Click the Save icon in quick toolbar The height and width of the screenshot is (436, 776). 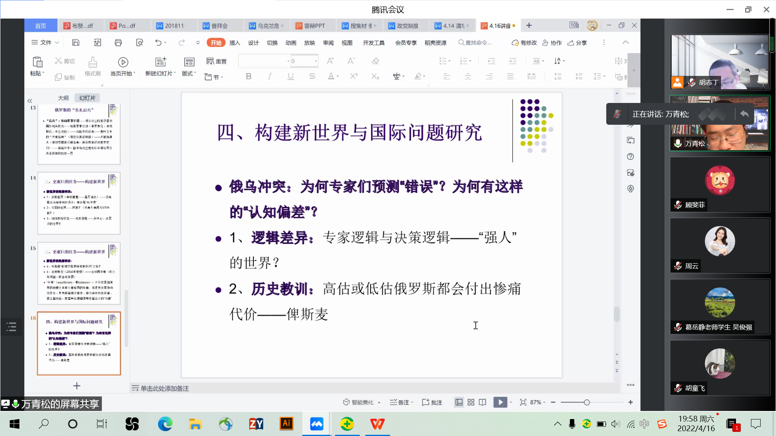76,43
